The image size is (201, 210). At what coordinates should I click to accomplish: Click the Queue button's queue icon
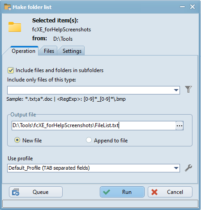coord(16,192)
